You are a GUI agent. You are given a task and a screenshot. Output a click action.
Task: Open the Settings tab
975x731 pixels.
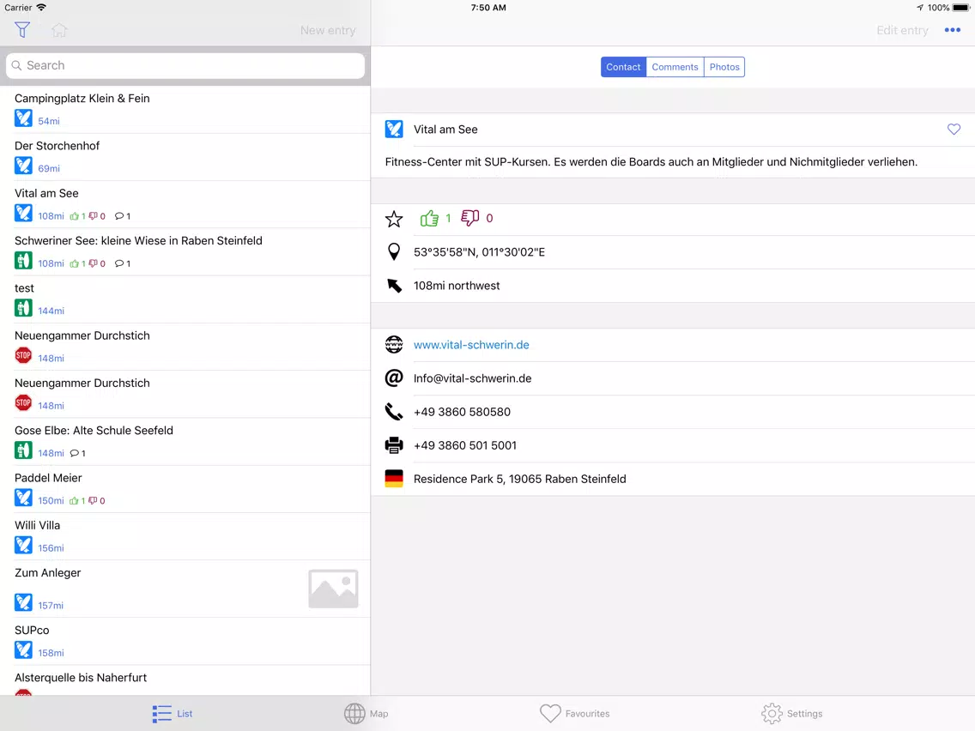[x=791, y=714]
